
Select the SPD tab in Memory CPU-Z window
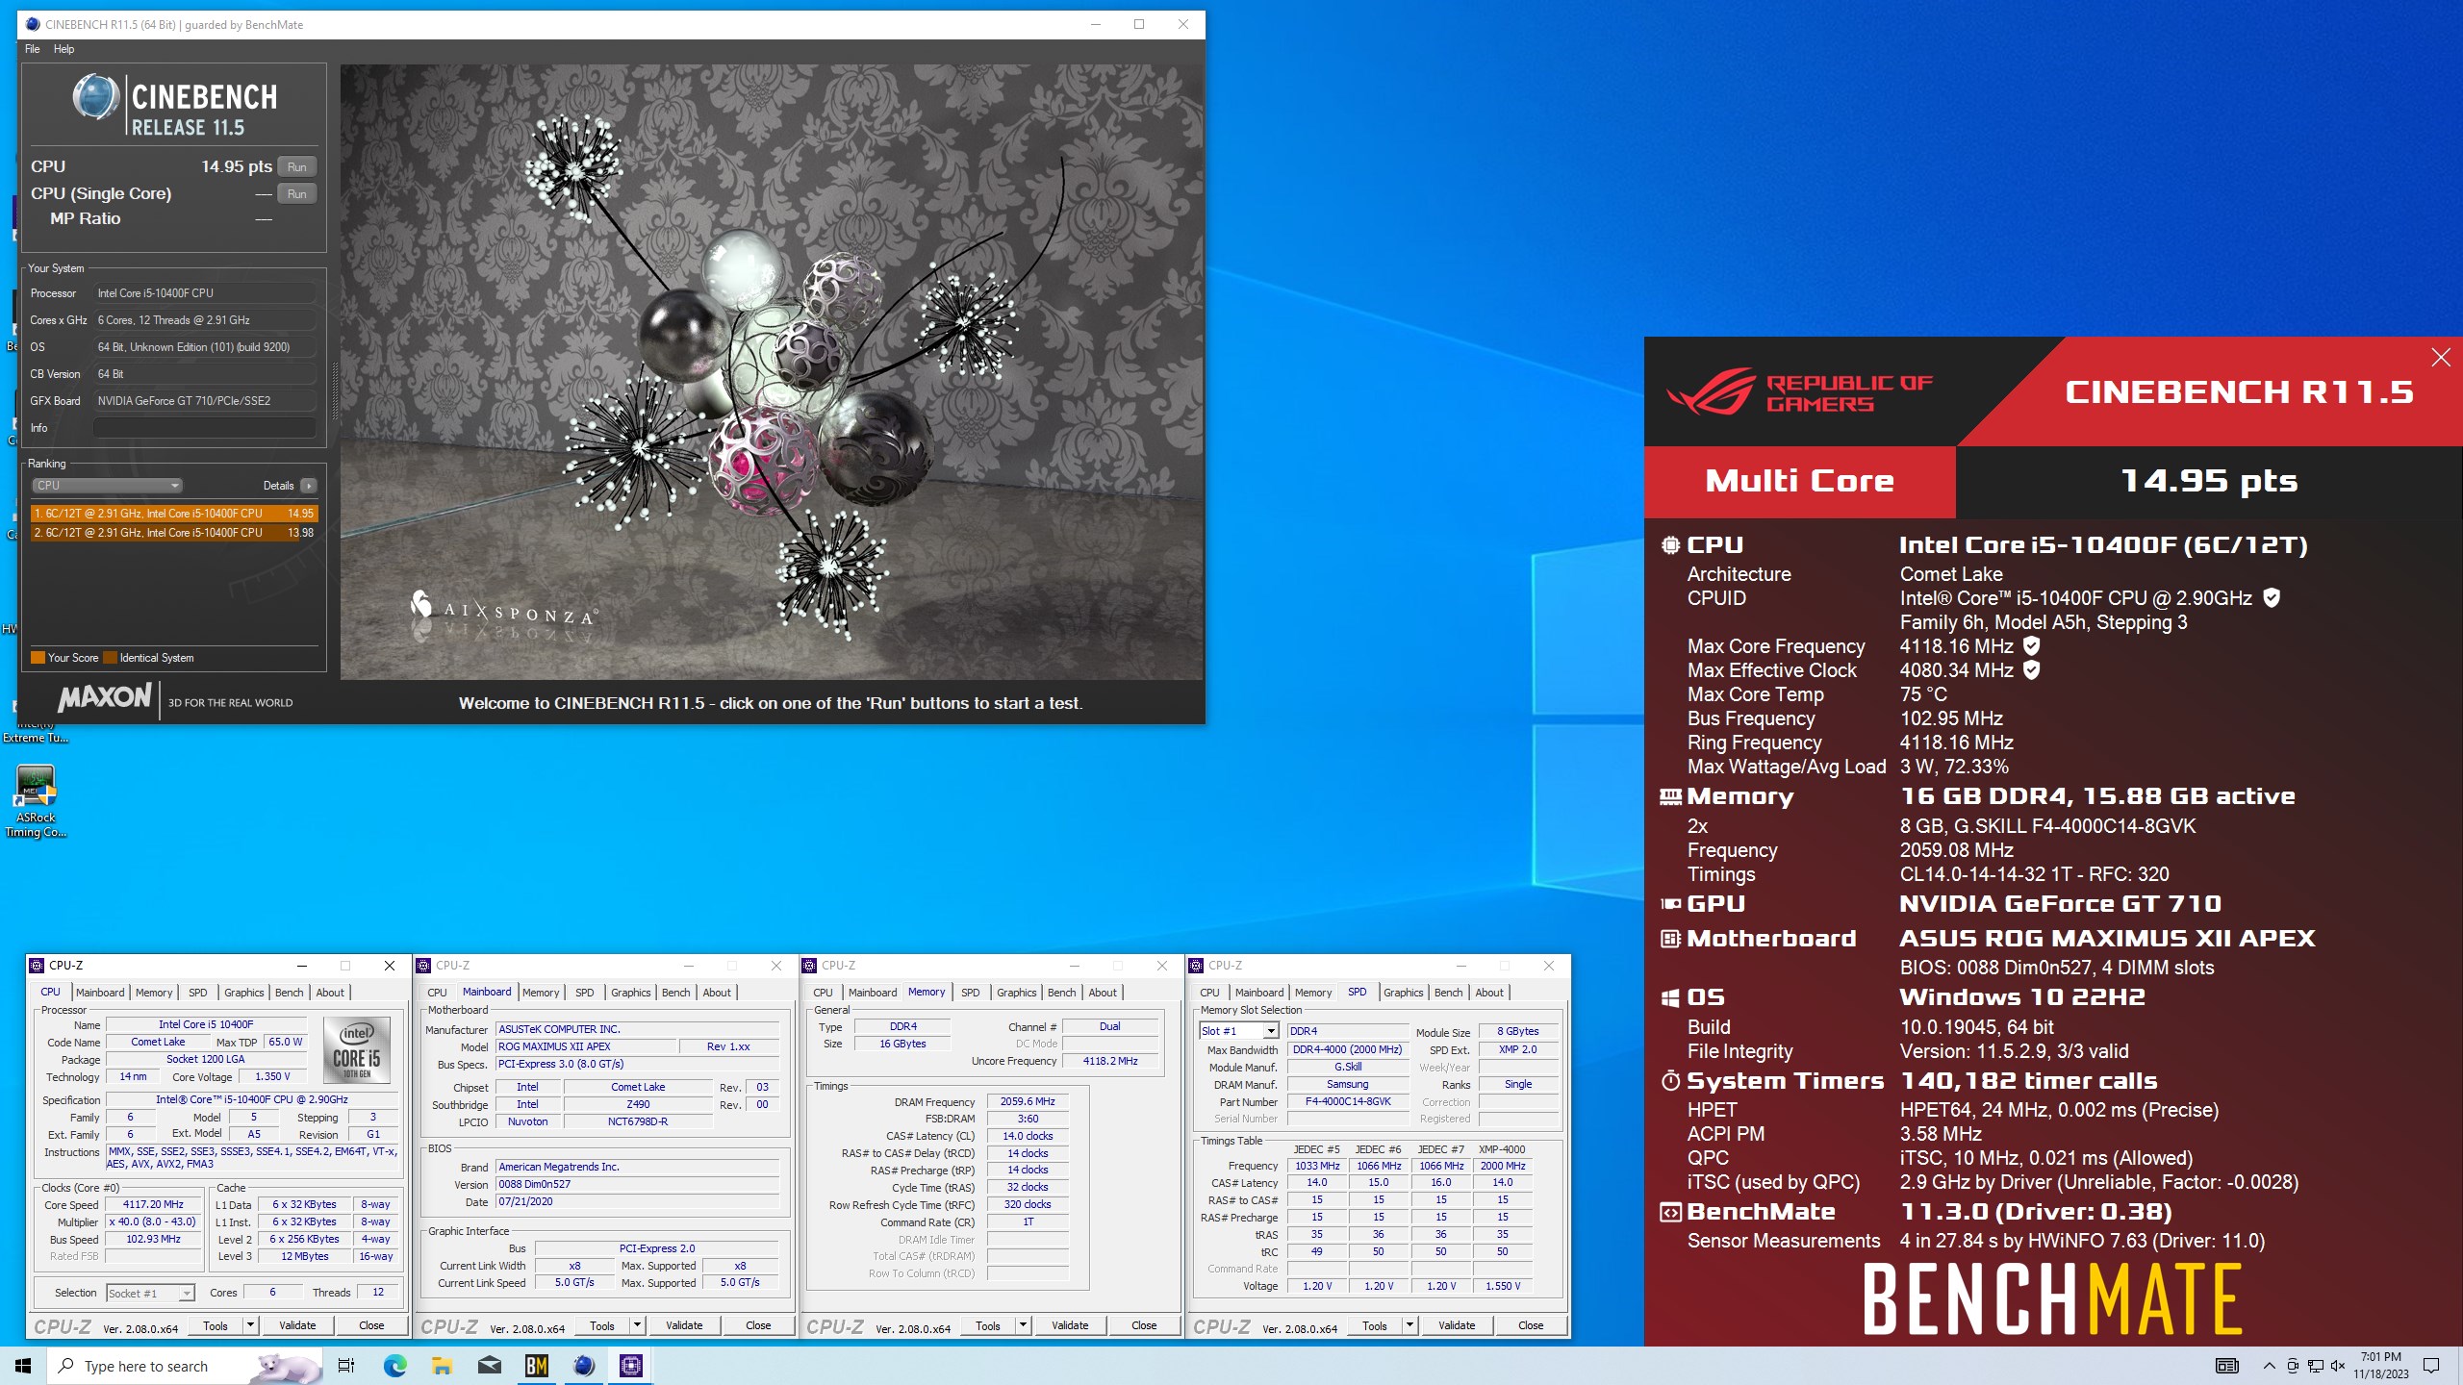click(971, 993)
